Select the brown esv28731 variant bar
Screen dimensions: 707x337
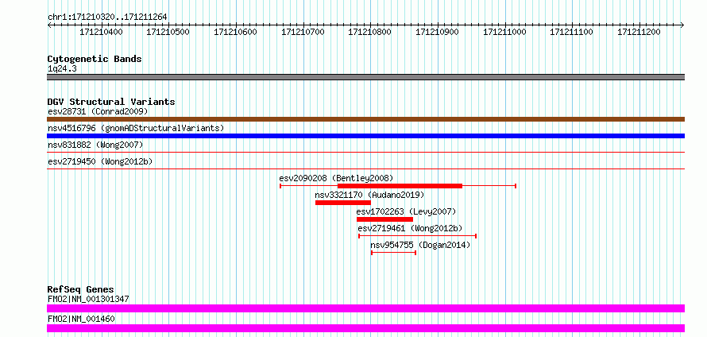365,119
